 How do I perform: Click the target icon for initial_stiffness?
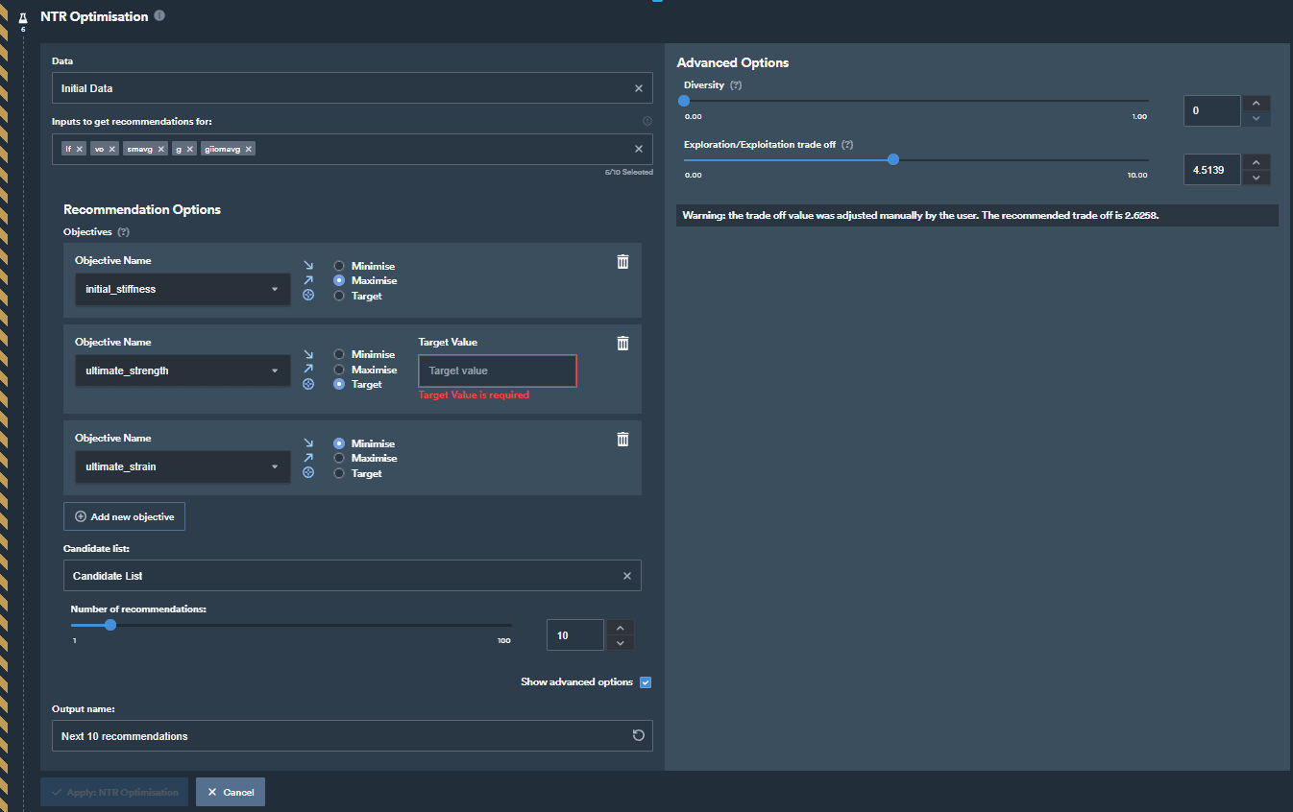pyautogui.click(x=308, y=296)
